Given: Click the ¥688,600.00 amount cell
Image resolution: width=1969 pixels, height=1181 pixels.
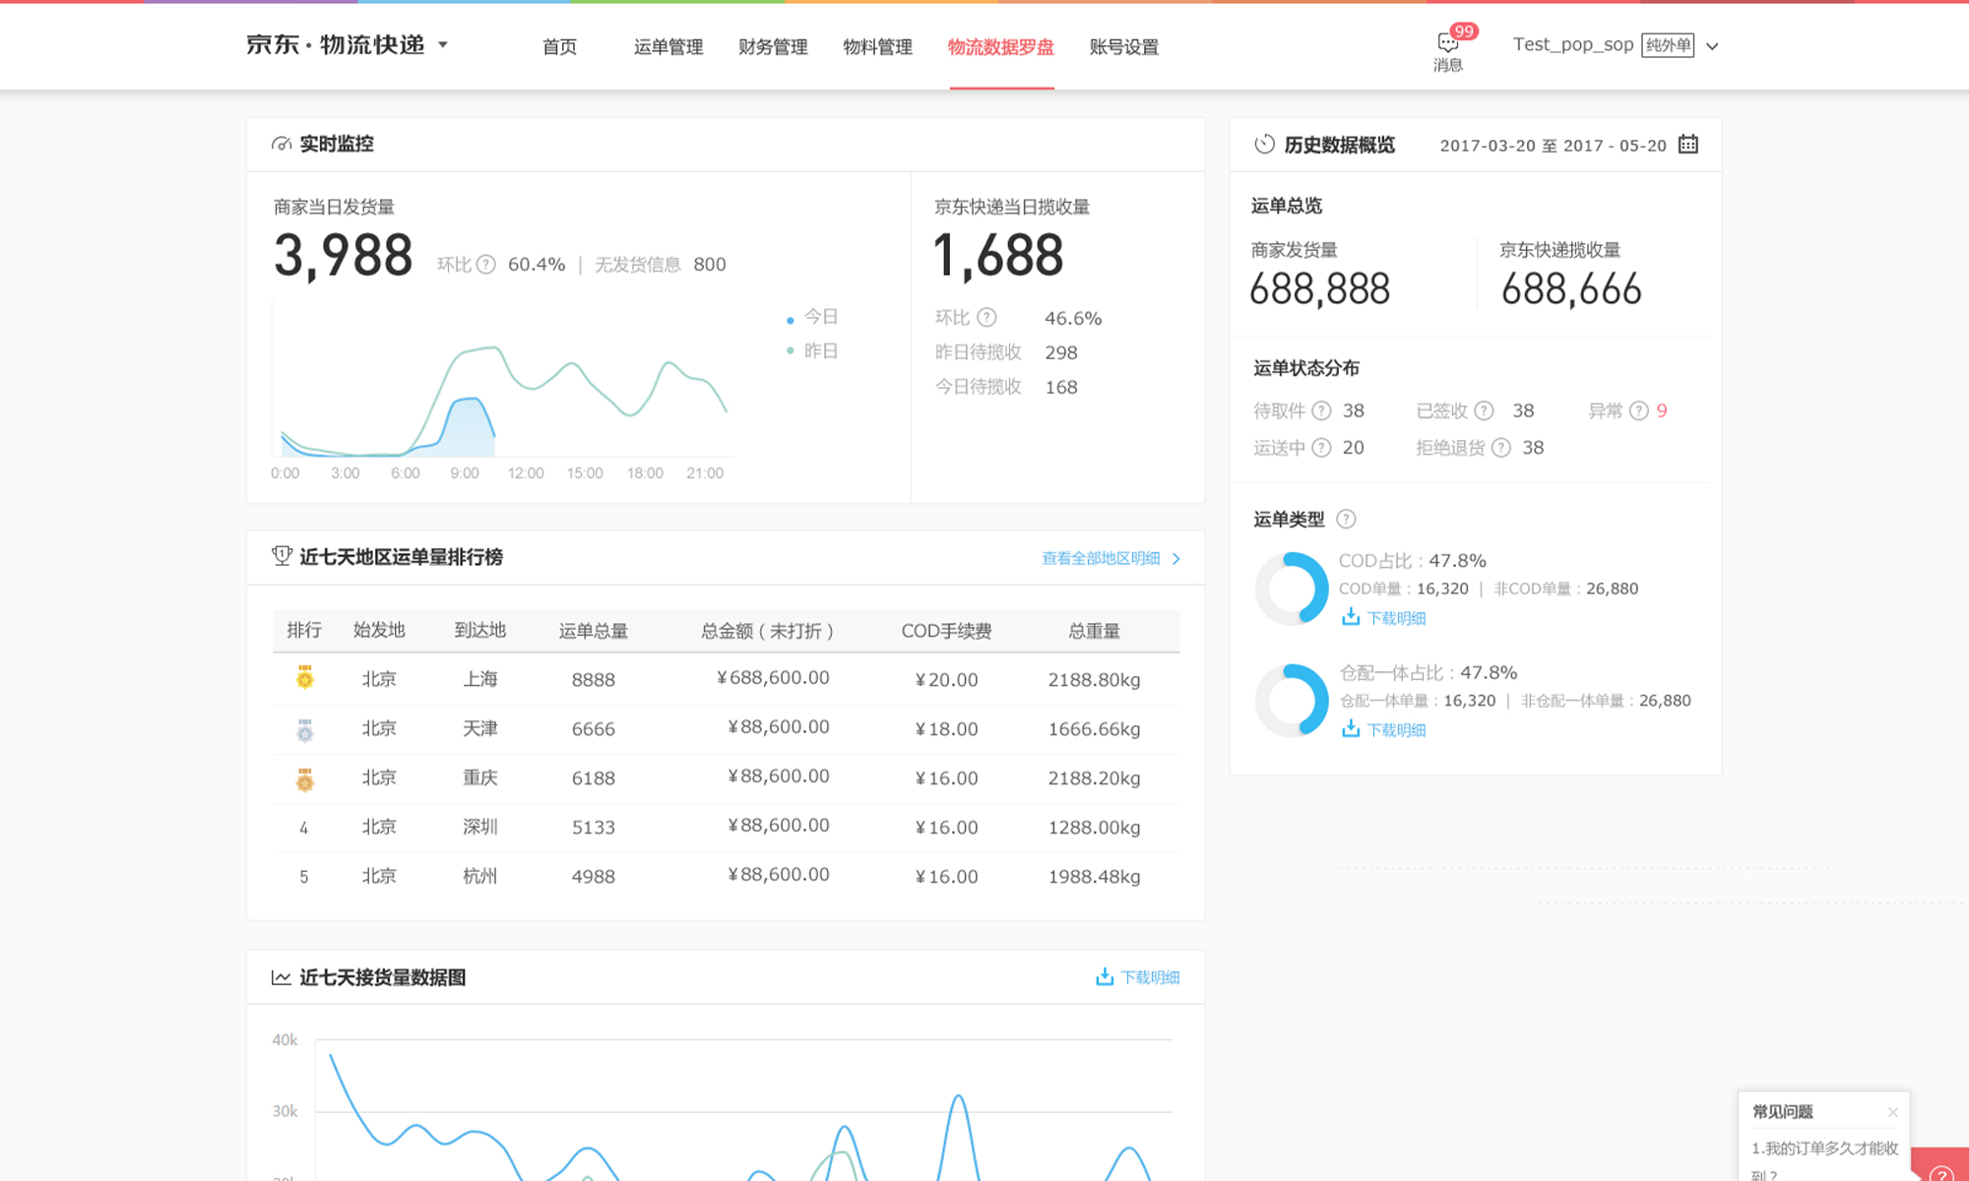Looking at the screenshot, I should tap(774, 678).
